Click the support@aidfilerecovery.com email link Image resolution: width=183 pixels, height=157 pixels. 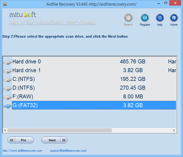68,151
